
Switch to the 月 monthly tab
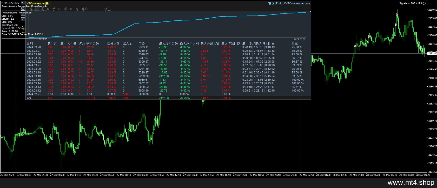click(48, 9)
